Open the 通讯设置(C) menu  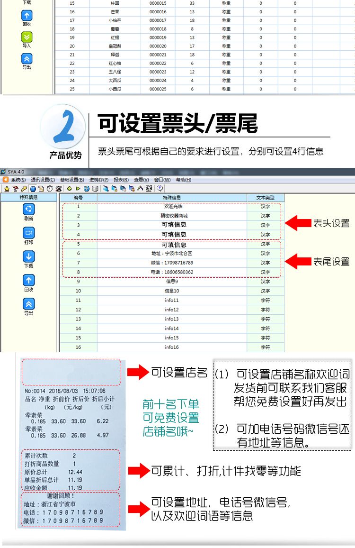(x=43, y=180)
